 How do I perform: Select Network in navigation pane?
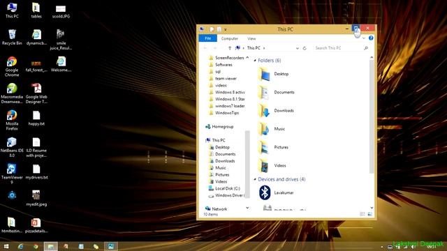pyautogui.click(x=216, y=209)
